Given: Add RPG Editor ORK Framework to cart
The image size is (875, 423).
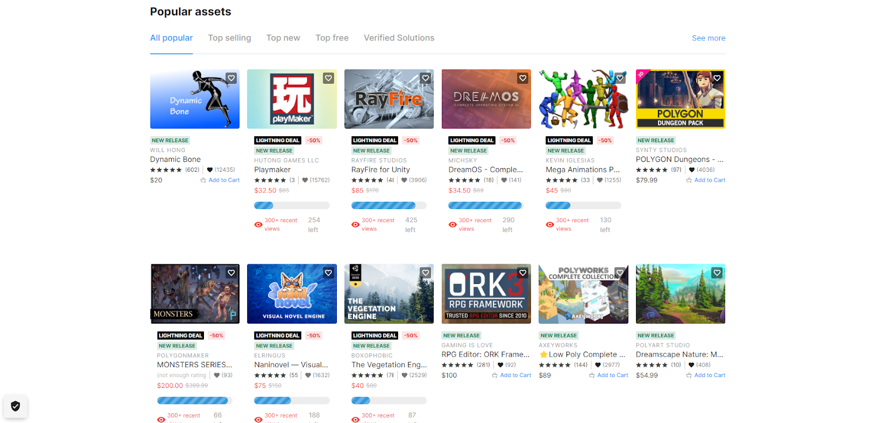Looking at the screenshot, I should tap(511, 375).
